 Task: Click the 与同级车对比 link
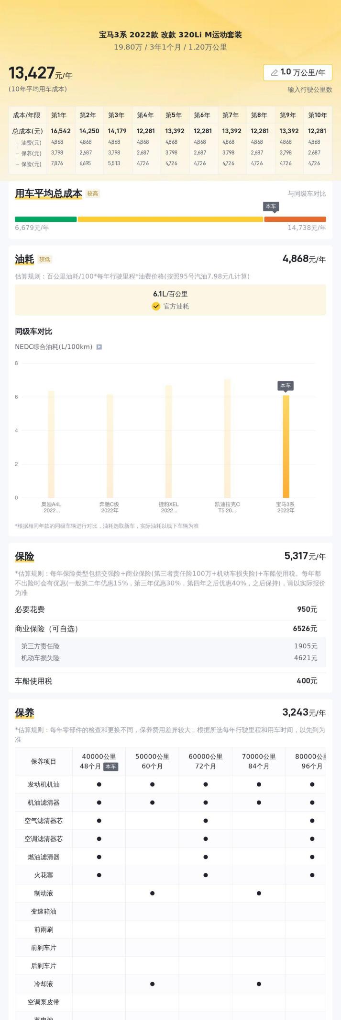pos(307,194)
